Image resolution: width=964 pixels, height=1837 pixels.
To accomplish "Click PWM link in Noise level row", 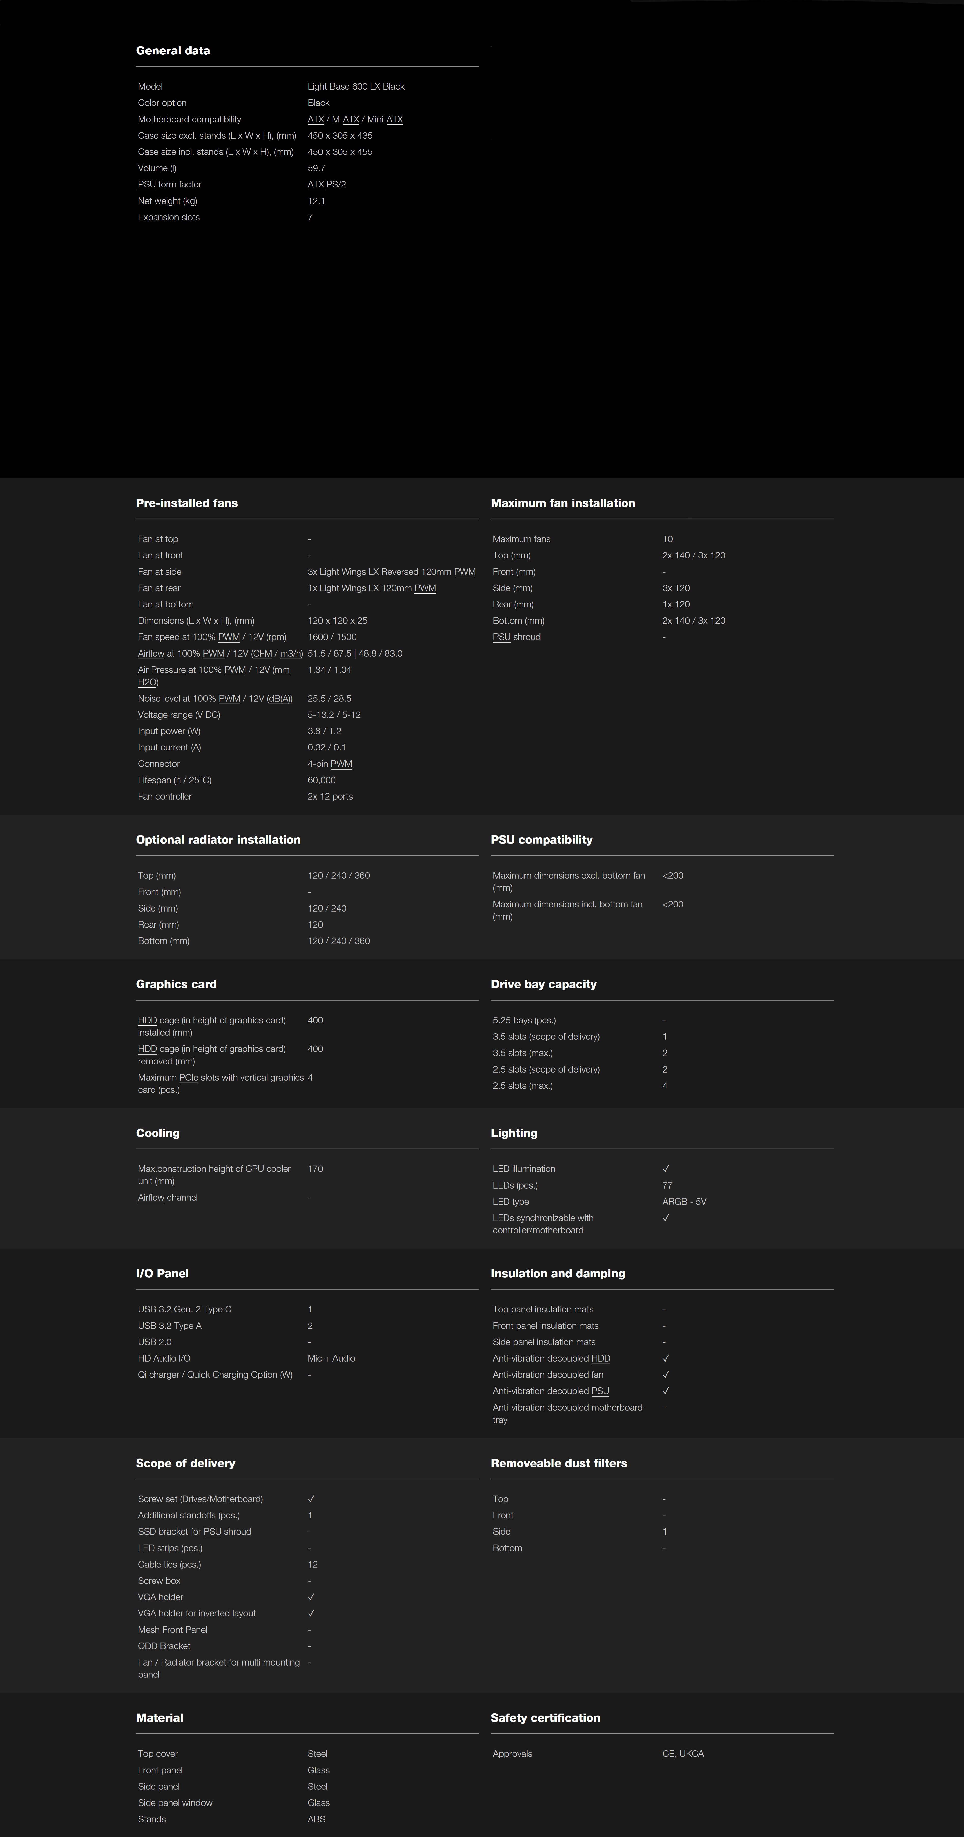I will point(230,699).
